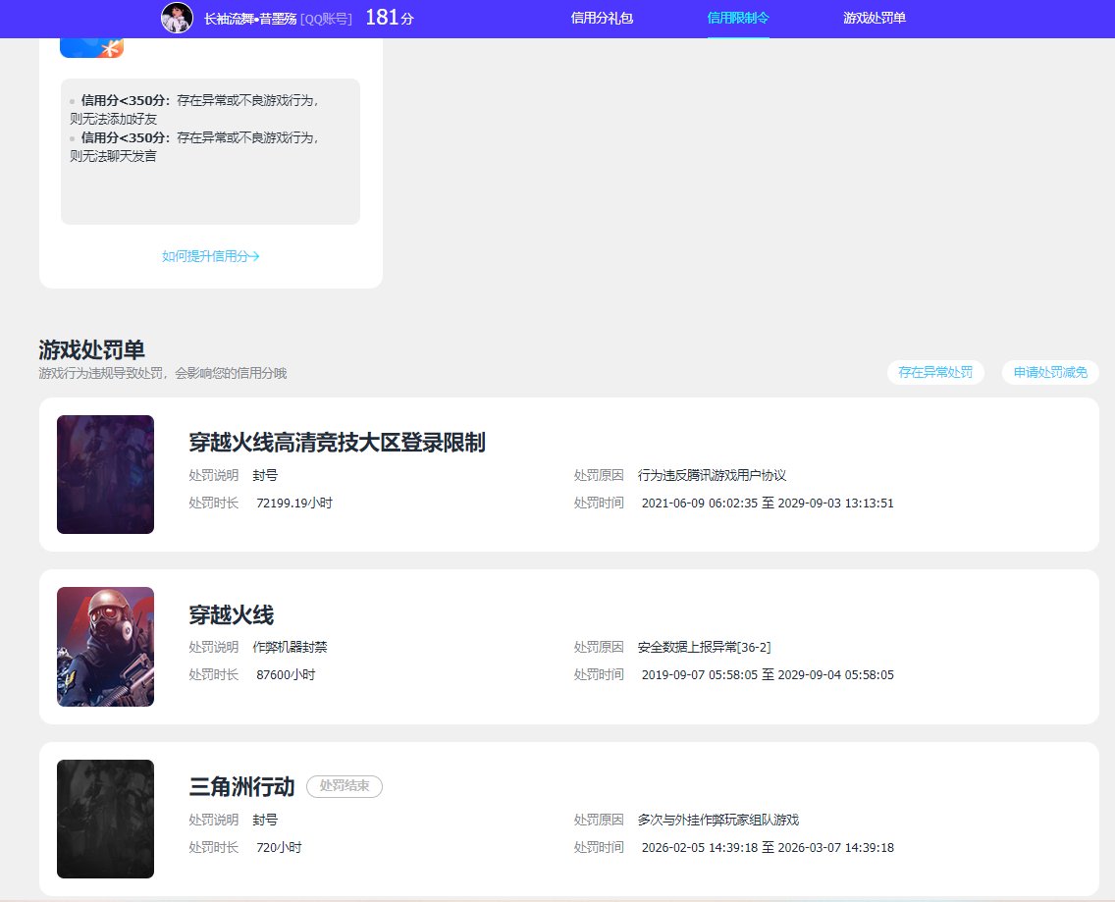Switch to the 信用限制令 tab
This screenshot has height=902, width=1115.
[738, 18]
